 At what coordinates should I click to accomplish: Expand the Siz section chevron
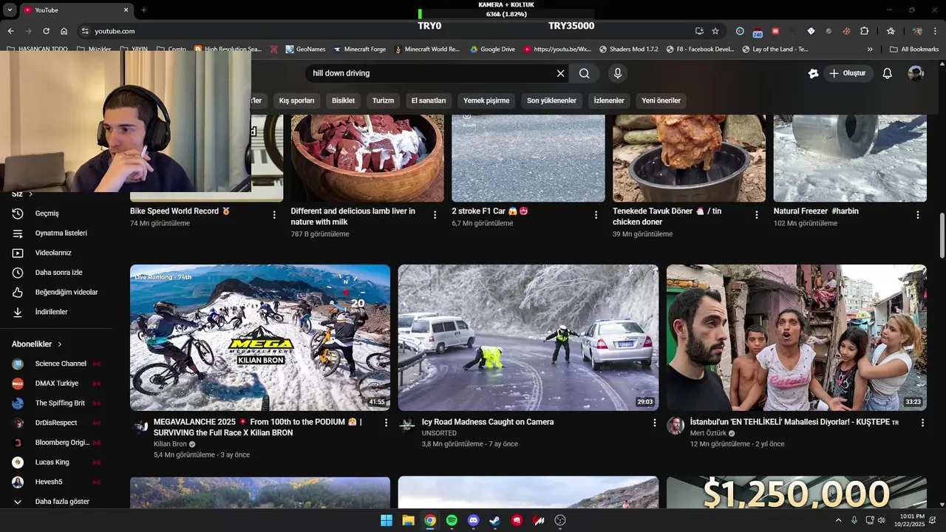coord(30,194)
